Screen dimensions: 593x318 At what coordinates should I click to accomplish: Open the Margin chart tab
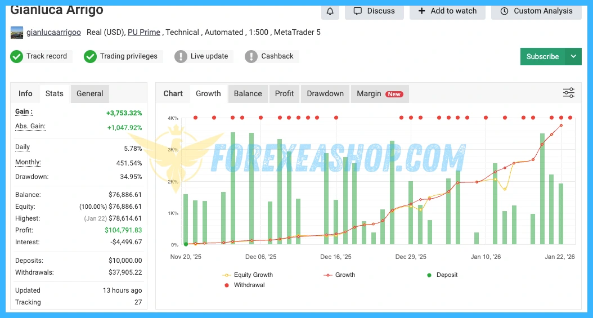click(x=379, y=94)
